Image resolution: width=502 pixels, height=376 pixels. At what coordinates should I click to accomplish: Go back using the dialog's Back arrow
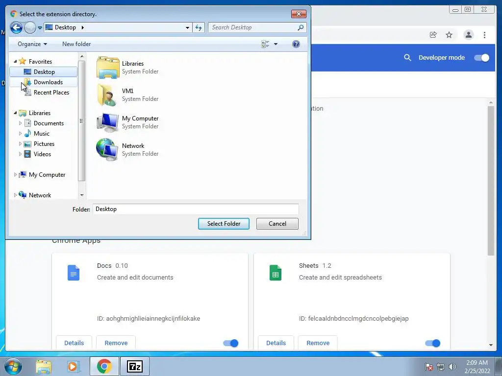[x=16, y=27]
